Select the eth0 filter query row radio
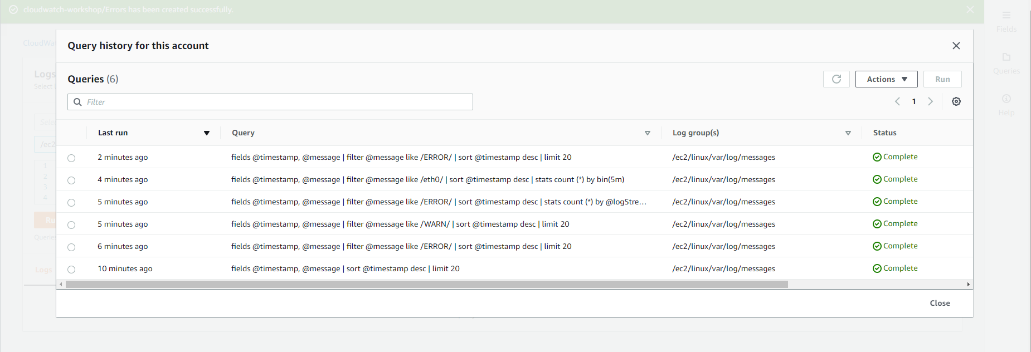Screen dimensions: 1031x352 tap(71, 180)
